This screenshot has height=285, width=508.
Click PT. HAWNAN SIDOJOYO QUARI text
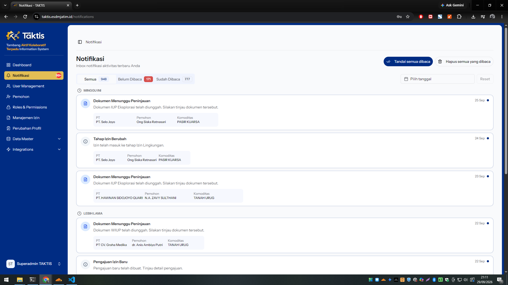click(x=119, y=198)
